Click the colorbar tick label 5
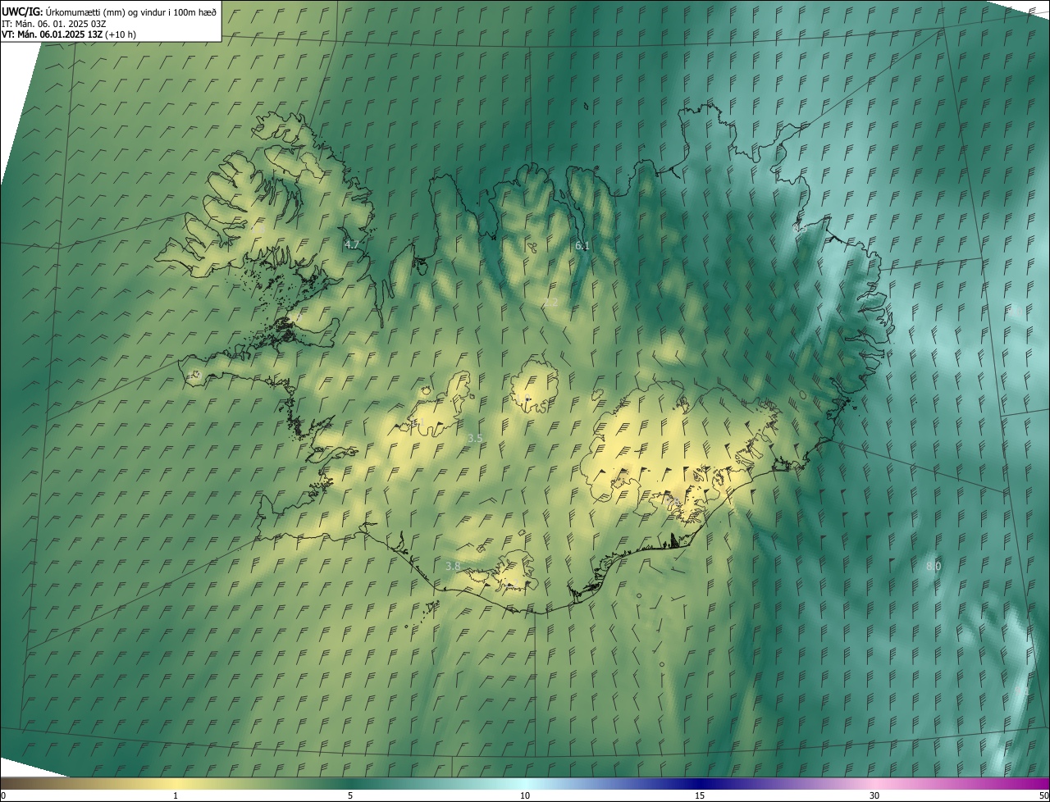The width and height of the screenshot is (1050, 802). (350, 796)
